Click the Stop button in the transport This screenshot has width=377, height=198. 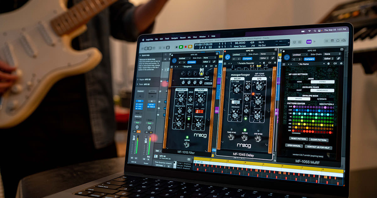(x=177, y=47)
